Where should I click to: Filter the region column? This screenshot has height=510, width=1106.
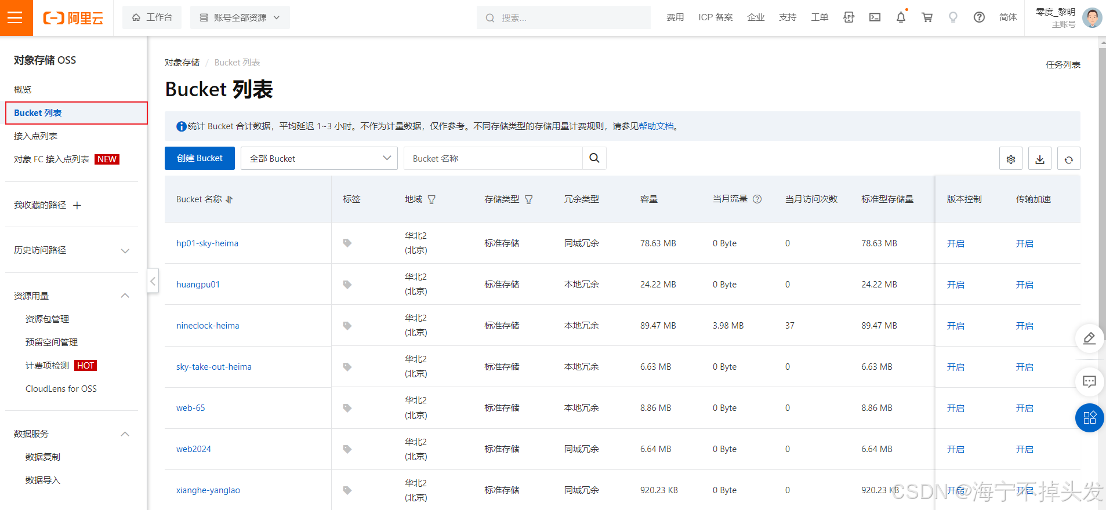click(431, 199)
